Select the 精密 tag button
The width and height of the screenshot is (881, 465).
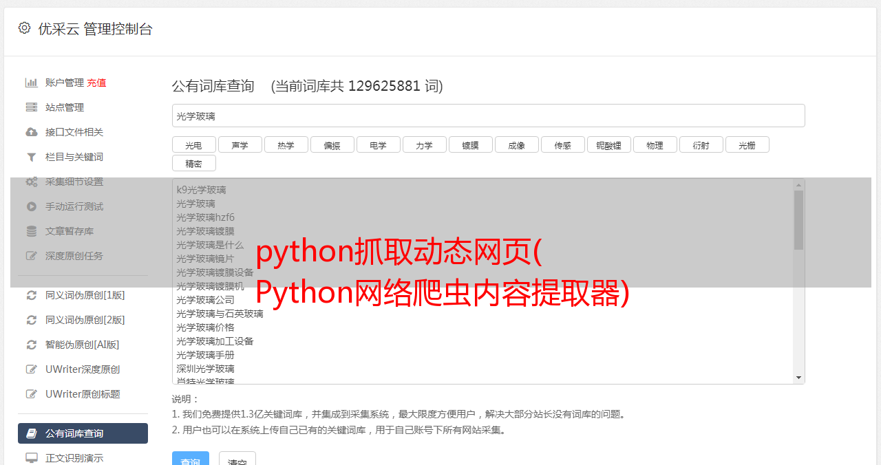point(193,163)
